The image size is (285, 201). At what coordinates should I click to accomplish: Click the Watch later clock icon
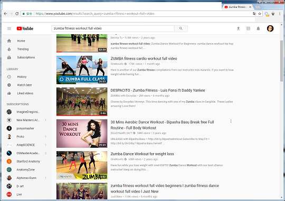pyautogui.click(x=9, y=85)
